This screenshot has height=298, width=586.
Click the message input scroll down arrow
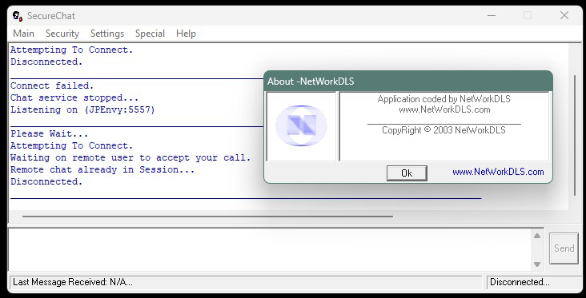(537, 264)
